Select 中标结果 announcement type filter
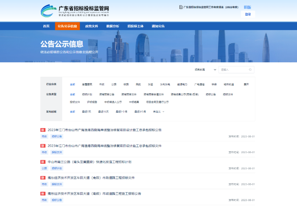The image size is (297, 207). pyautogui.click(x=134, y=102)
